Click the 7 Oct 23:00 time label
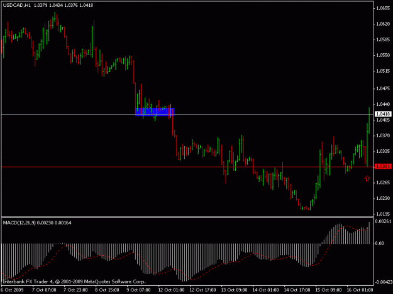Viewport: 393px width, 294px height. [x=75, y=290]
